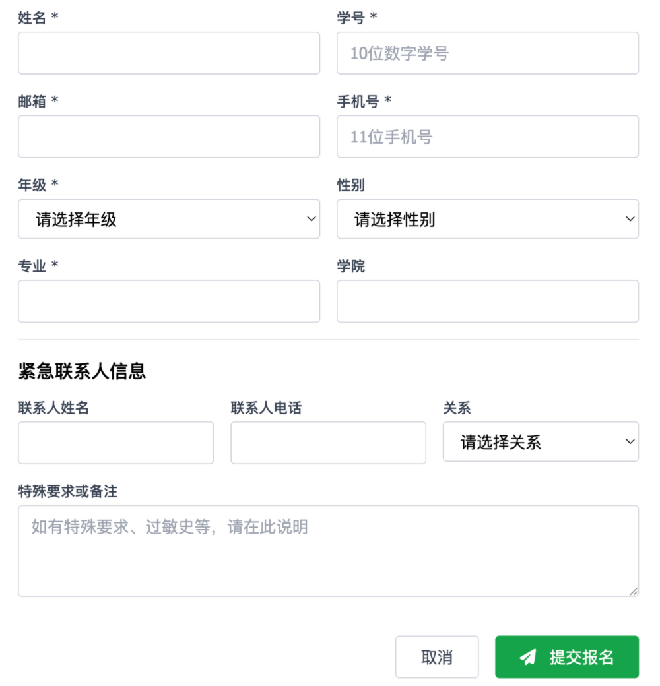Viewport: 660px width, 686px height.
Task: Click the 联系人电话 input field
Action: point(327,443)
